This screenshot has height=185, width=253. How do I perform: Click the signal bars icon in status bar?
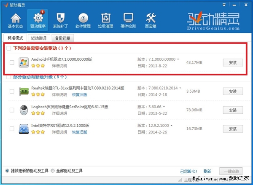coord(180,180)
